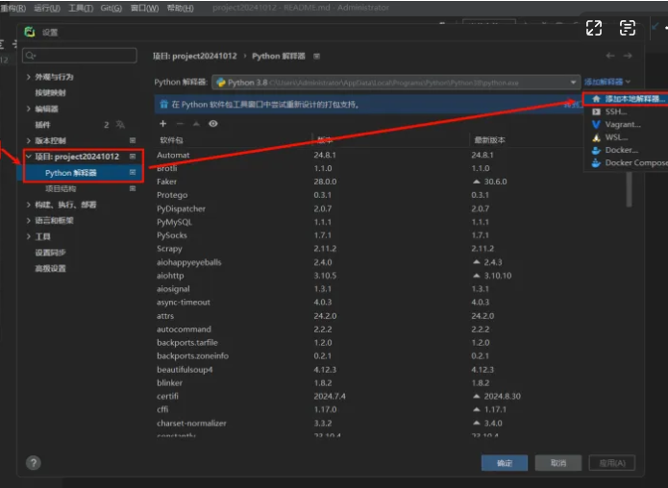668x488 pixels.
Task: Click the PyCharm logo in settings title
Action: (x=30, y=32)
